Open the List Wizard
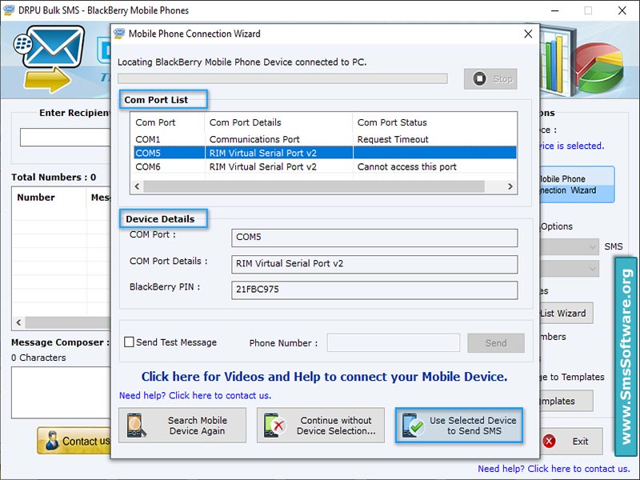The height and width of the screenshot is (480, 640). (565, 313)
